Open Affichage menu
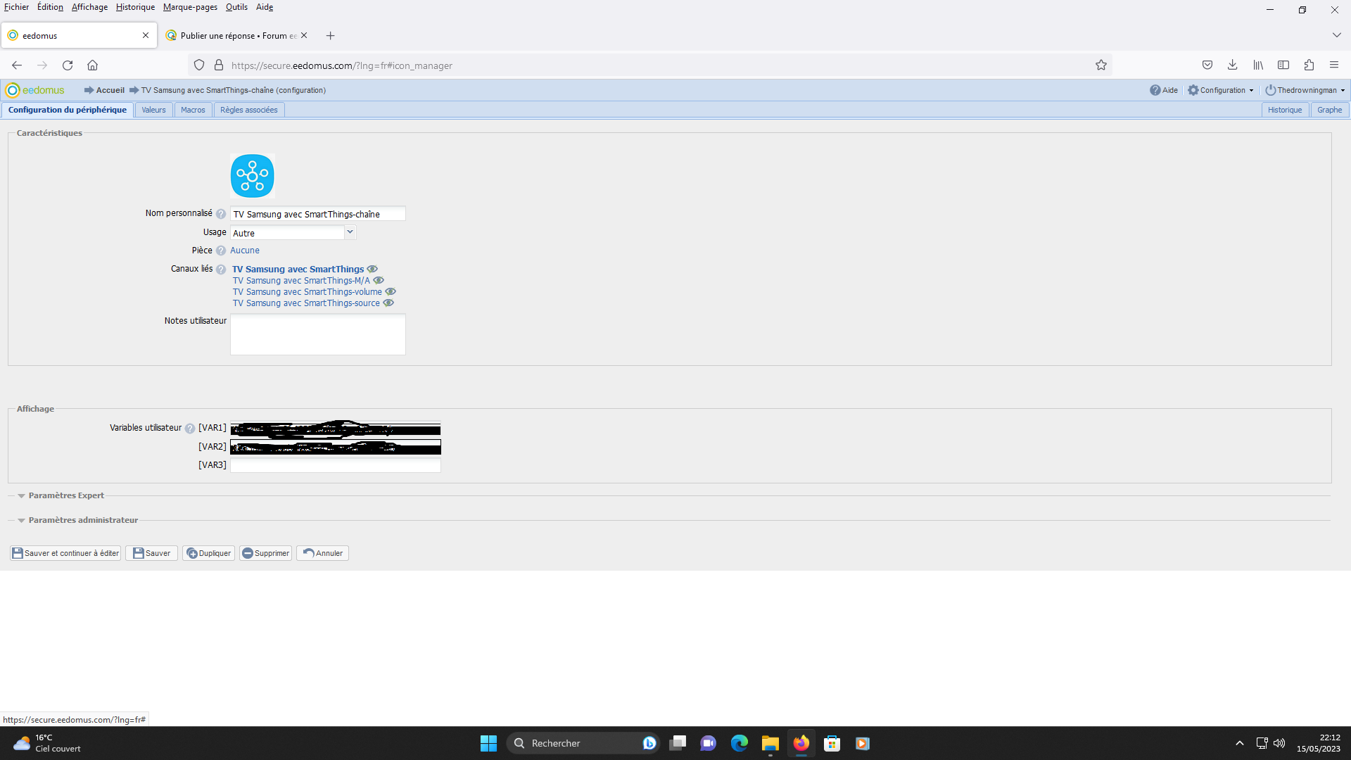This screenshot has height=760, width=1351. coord(89,7)
